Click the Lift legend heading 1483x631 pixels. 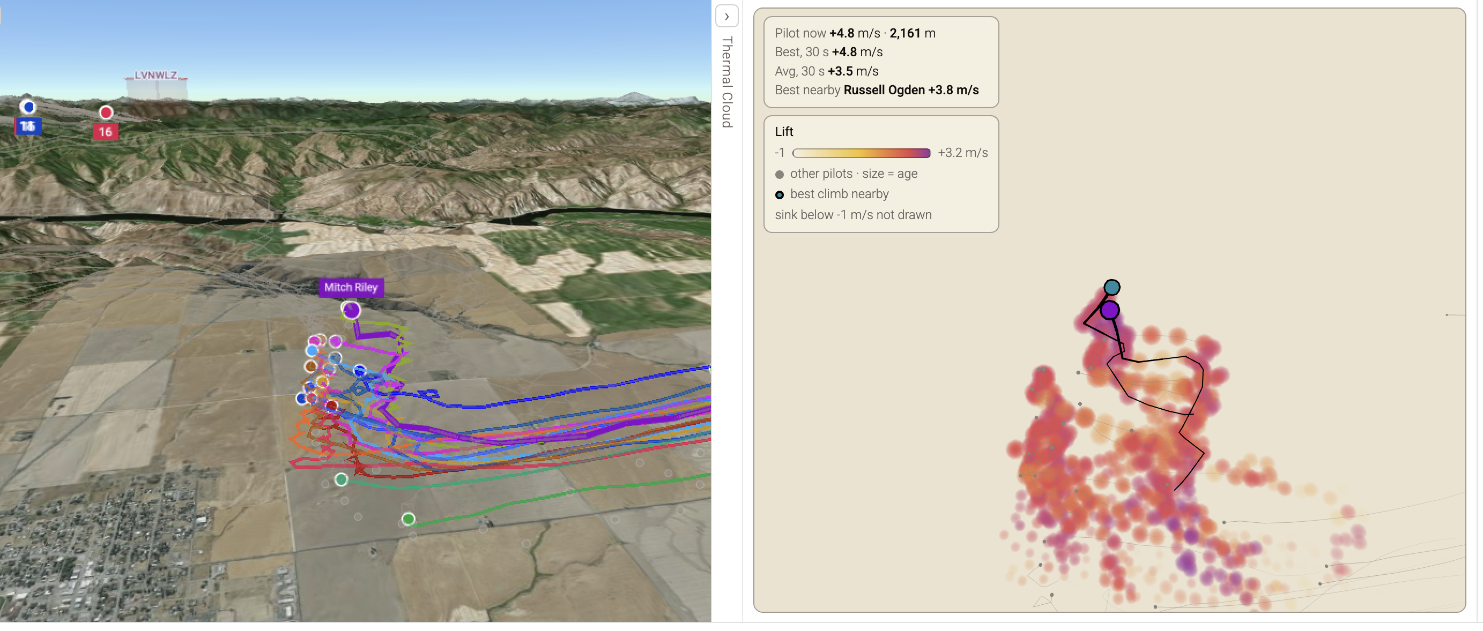[784, 132]
